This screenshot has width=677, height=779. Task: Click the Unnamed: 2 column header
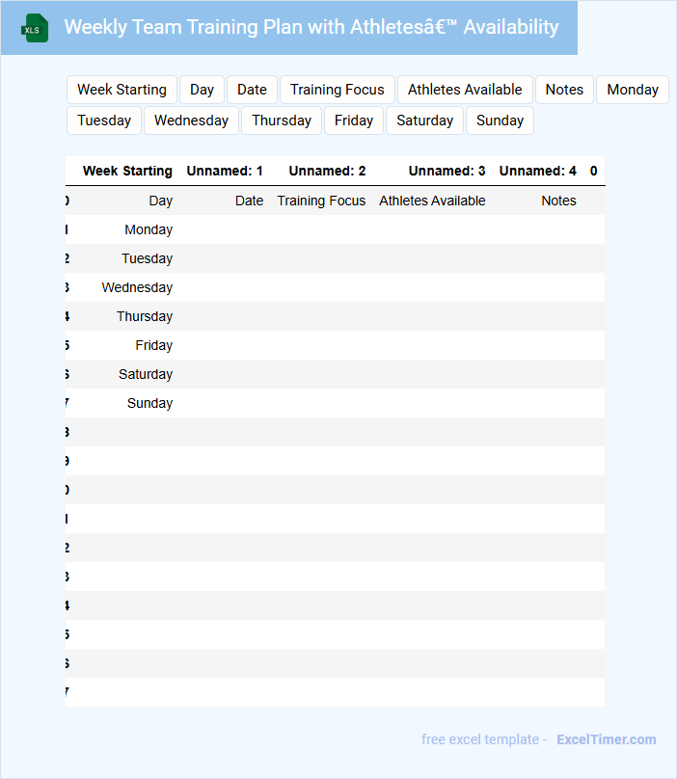(x=327, y=171)
